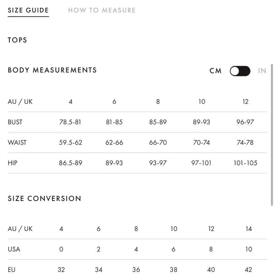275x275 pixels.
Task: Switch to the How To Measure tab
Action: click(x=102, y=10)
